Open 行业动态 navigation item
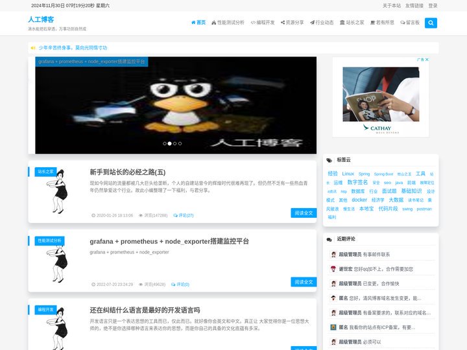This screenshot has height=350, width=467. tap(322, 23)
